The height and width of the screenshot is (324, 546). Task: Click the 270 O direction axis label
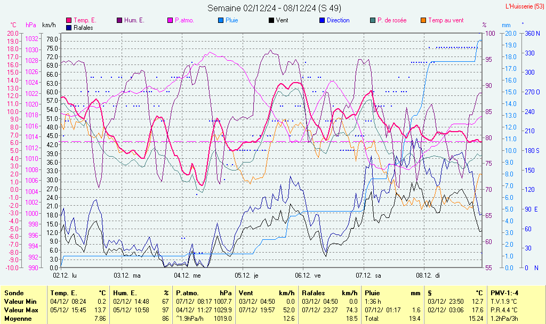click(533, 92)
